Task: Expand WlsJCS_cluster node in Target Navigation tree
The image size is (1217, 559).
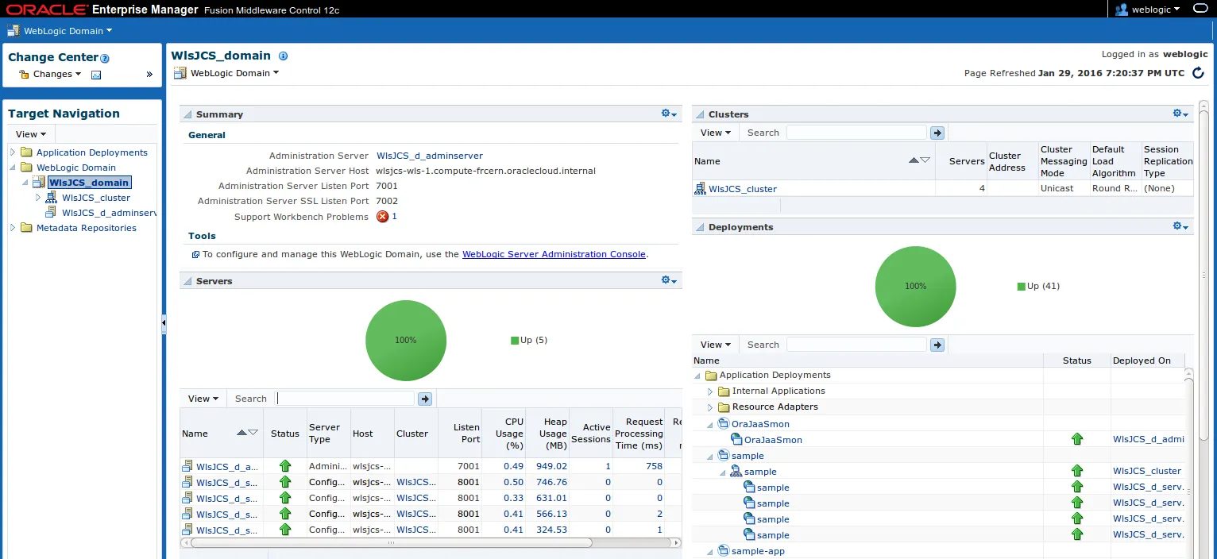Action: tap(38, 198)
